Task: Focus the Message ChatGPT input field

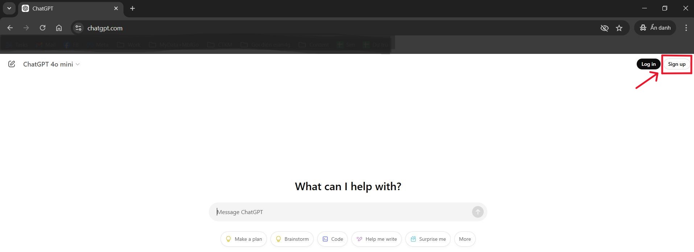Action: (341, 212)
